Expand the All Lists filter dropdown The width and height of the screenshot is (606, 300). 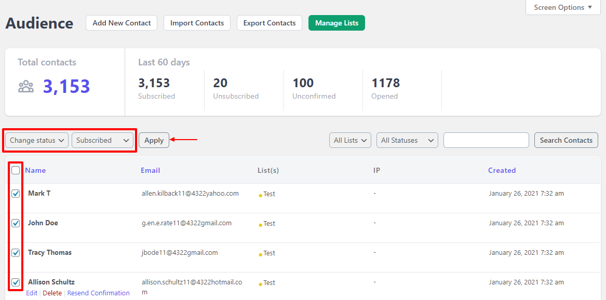coord(350,140)
